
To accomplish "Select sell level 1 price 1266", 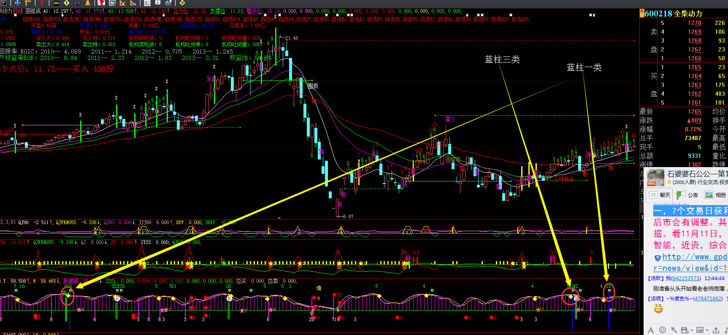I will coord(695,59).
